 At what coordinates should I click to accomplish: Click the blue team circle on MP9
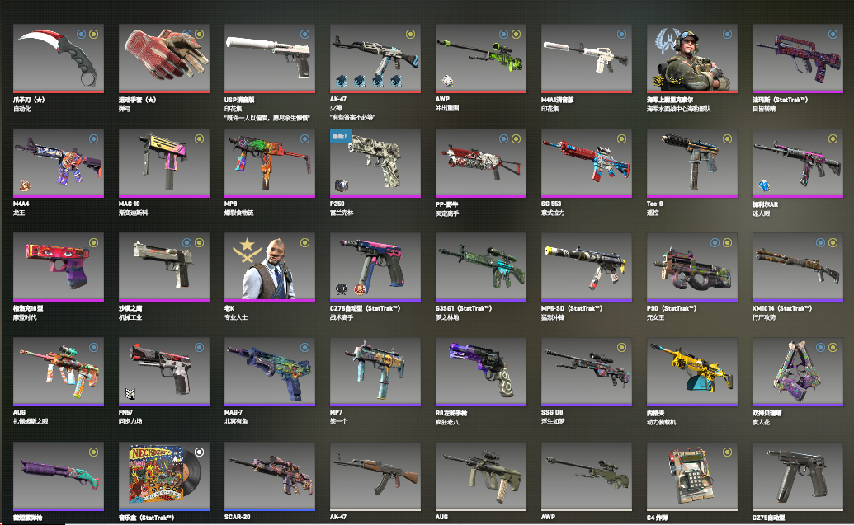(305, 138)
